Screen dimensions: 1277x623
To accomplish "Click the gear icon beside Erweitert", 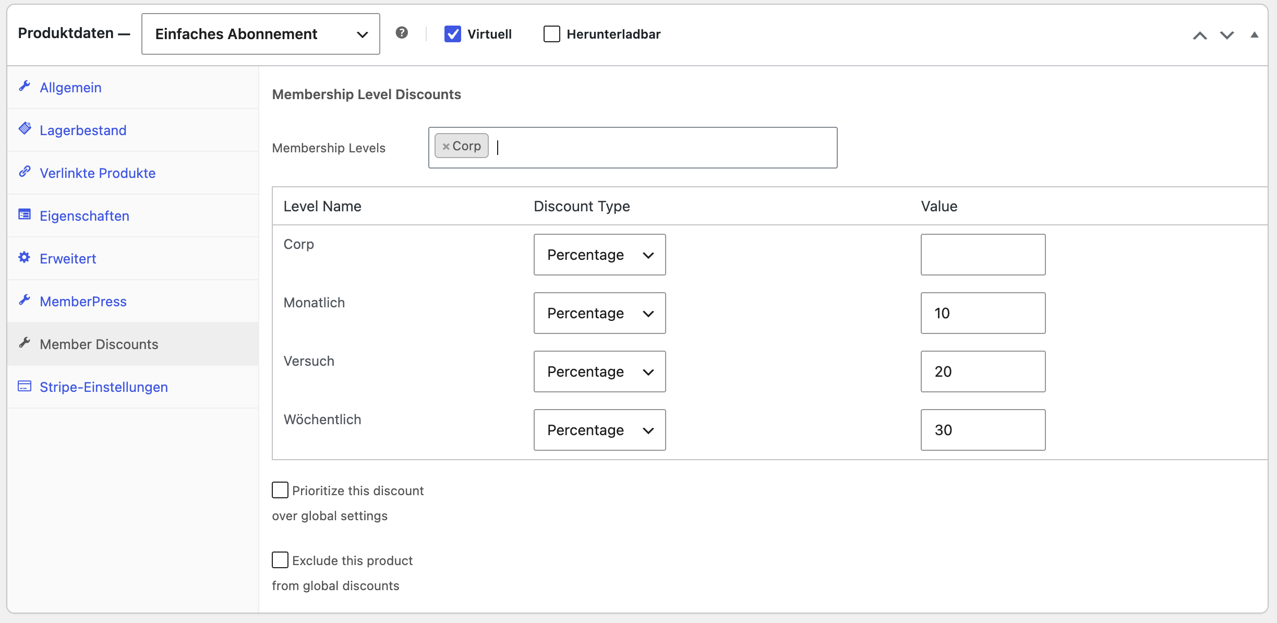I will click(25, 257).
